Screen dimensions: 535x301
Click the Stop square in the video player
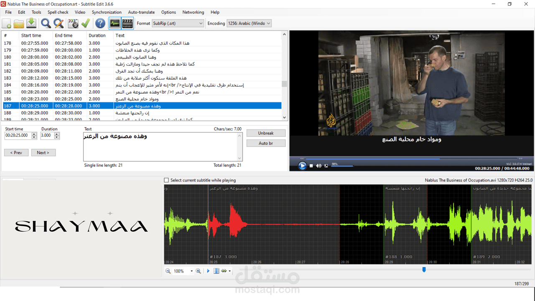(x=311, y=166)
